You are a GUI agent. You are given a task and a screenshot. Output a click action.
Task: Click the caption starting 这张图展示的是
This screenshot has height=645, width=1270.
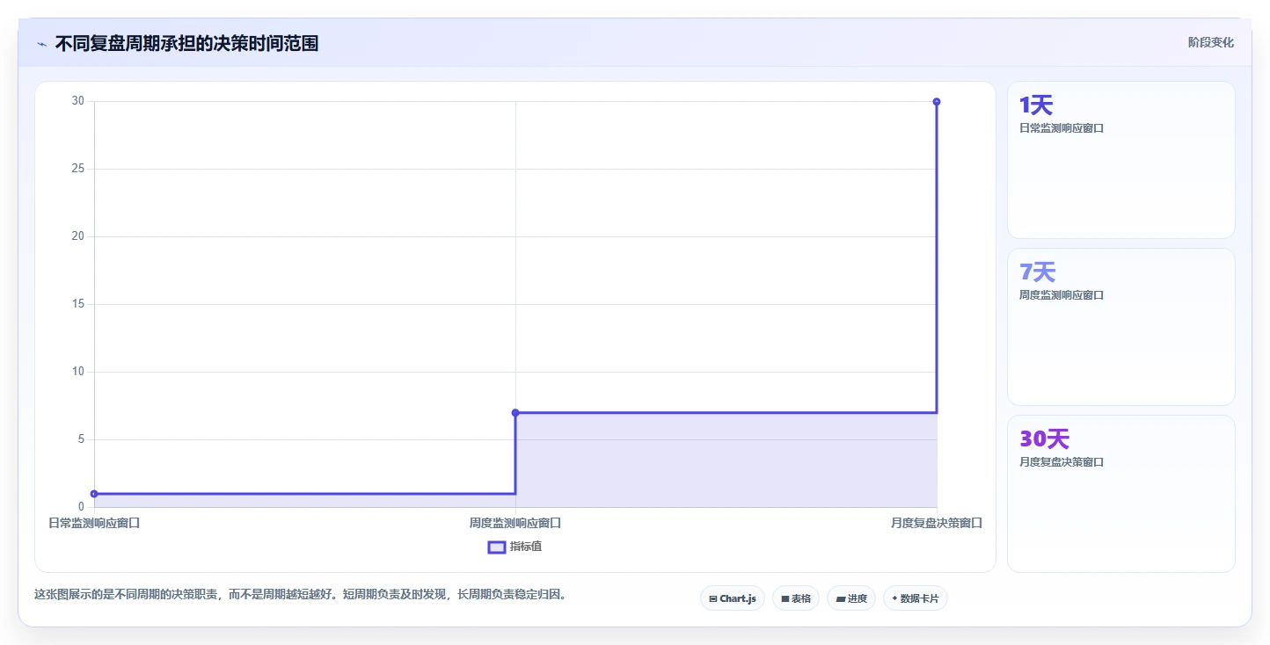click(303, 595)
